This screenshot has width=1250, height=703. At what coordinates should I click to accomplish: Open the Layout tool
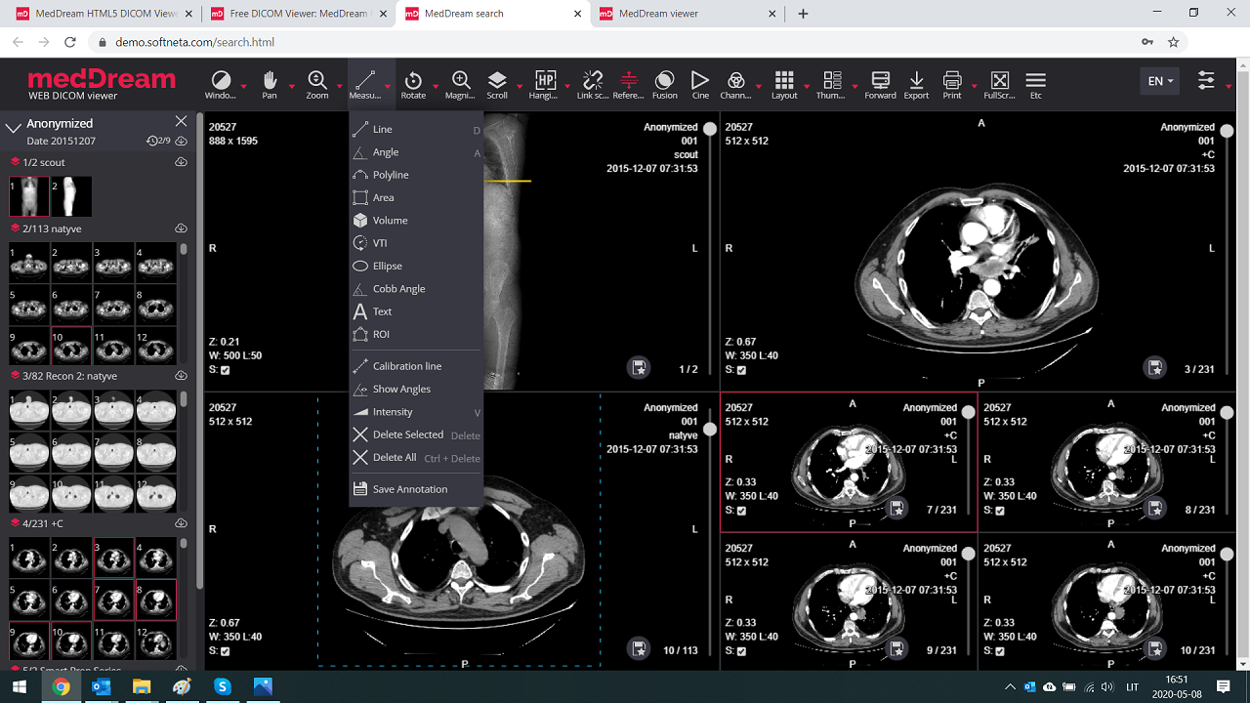click(784, 84)
